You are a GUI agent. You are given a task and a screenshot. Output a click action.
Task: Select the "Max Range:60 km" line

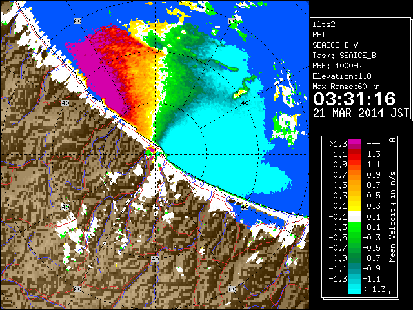tap(347, 87)
